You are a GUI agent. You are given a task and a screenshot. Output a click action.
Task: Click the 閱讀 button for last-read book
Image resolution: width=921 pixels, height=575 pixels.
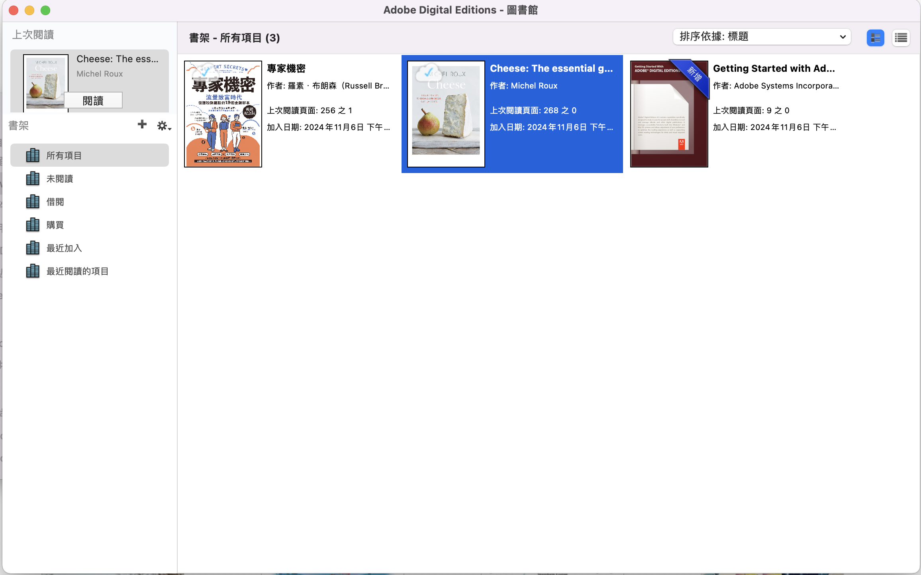[93, 100]
